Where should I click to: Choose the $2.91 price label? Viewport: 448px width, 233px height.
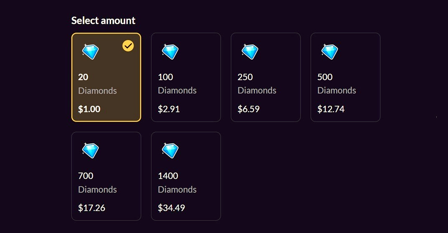click(x=169, y=109)
